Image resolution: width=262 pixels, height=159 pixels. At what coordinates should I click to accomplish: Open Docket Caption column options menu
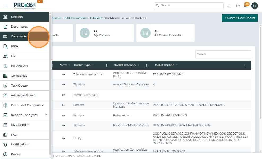coord(246,65)
